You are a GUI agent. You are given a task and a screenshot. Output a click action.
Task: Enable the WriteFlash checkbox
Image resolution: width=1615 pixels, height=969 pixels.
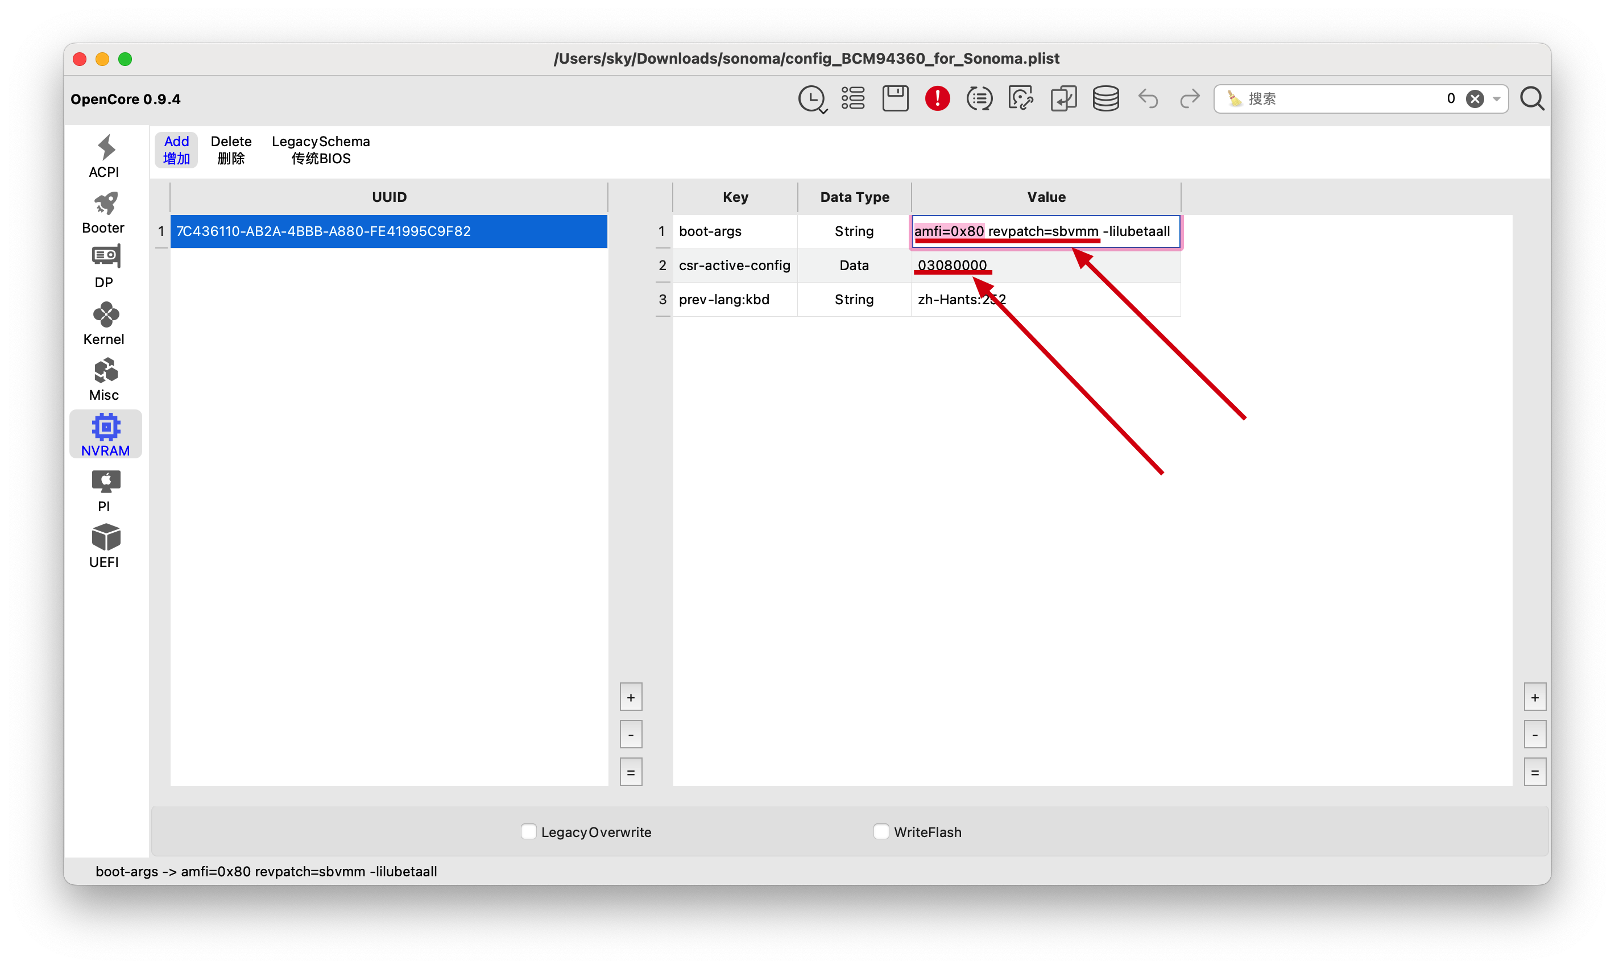tap(881, 831)
